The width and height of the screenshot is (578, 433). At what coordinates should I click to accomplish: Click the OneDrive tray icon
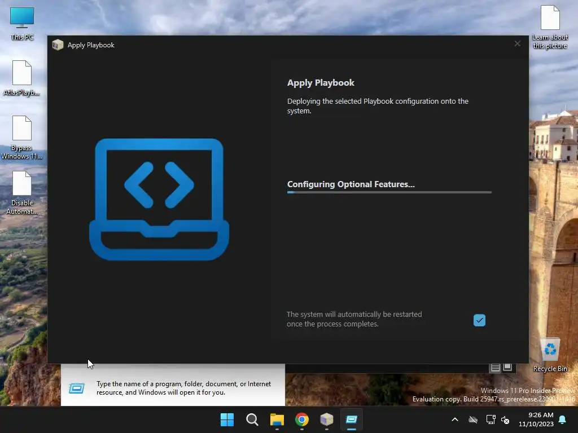point(473,419)
